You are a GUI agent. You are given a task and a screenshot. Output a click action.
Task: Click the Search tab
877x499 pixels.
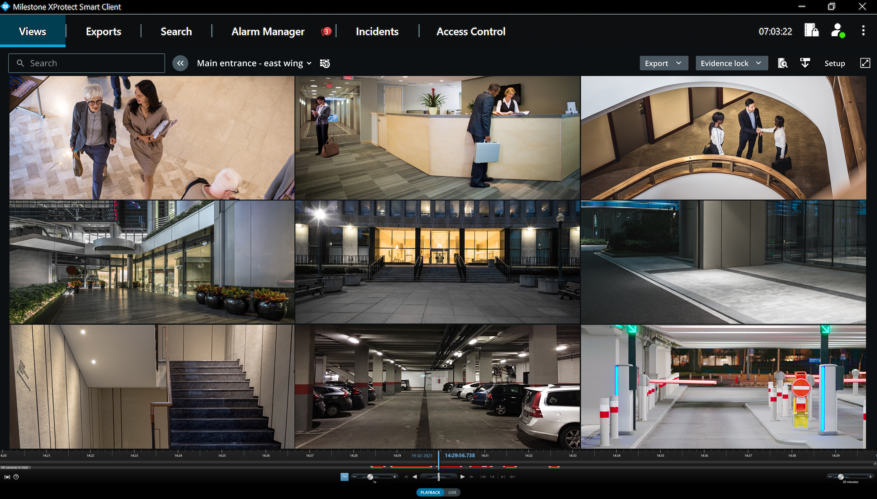tap(176, 31)
